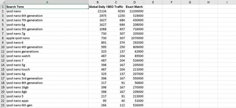The height and width of the screenshot is (108, 236).
Task: Select column A header
Action: pos(47,2)
